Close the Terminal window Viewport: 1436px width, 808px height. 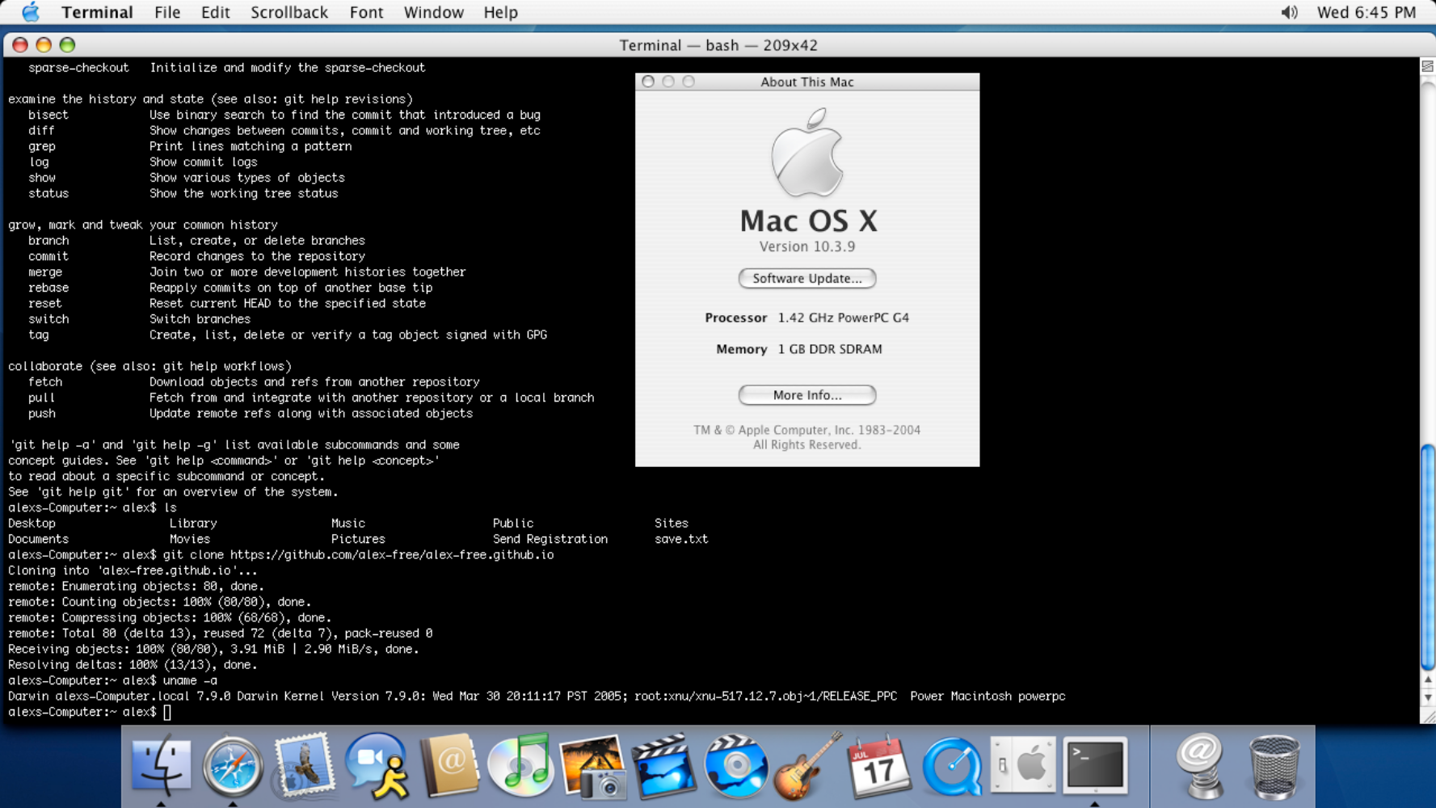(x=20, y=45)
